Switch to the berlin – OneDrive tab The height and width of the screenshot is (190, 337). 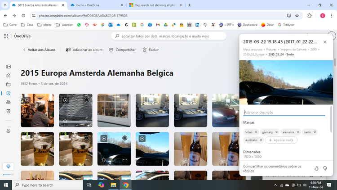click(97, 5)
